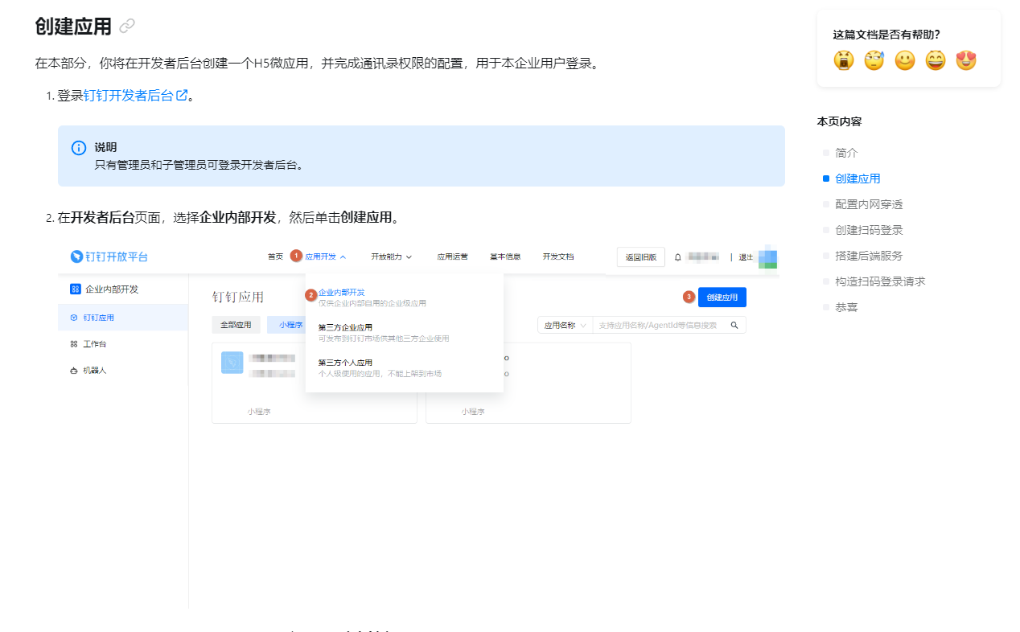Image resolution: width=1020 pixels, height=632 pixels.
Task: Jump to 恭喜 section
Action: [x=846, y=307]
